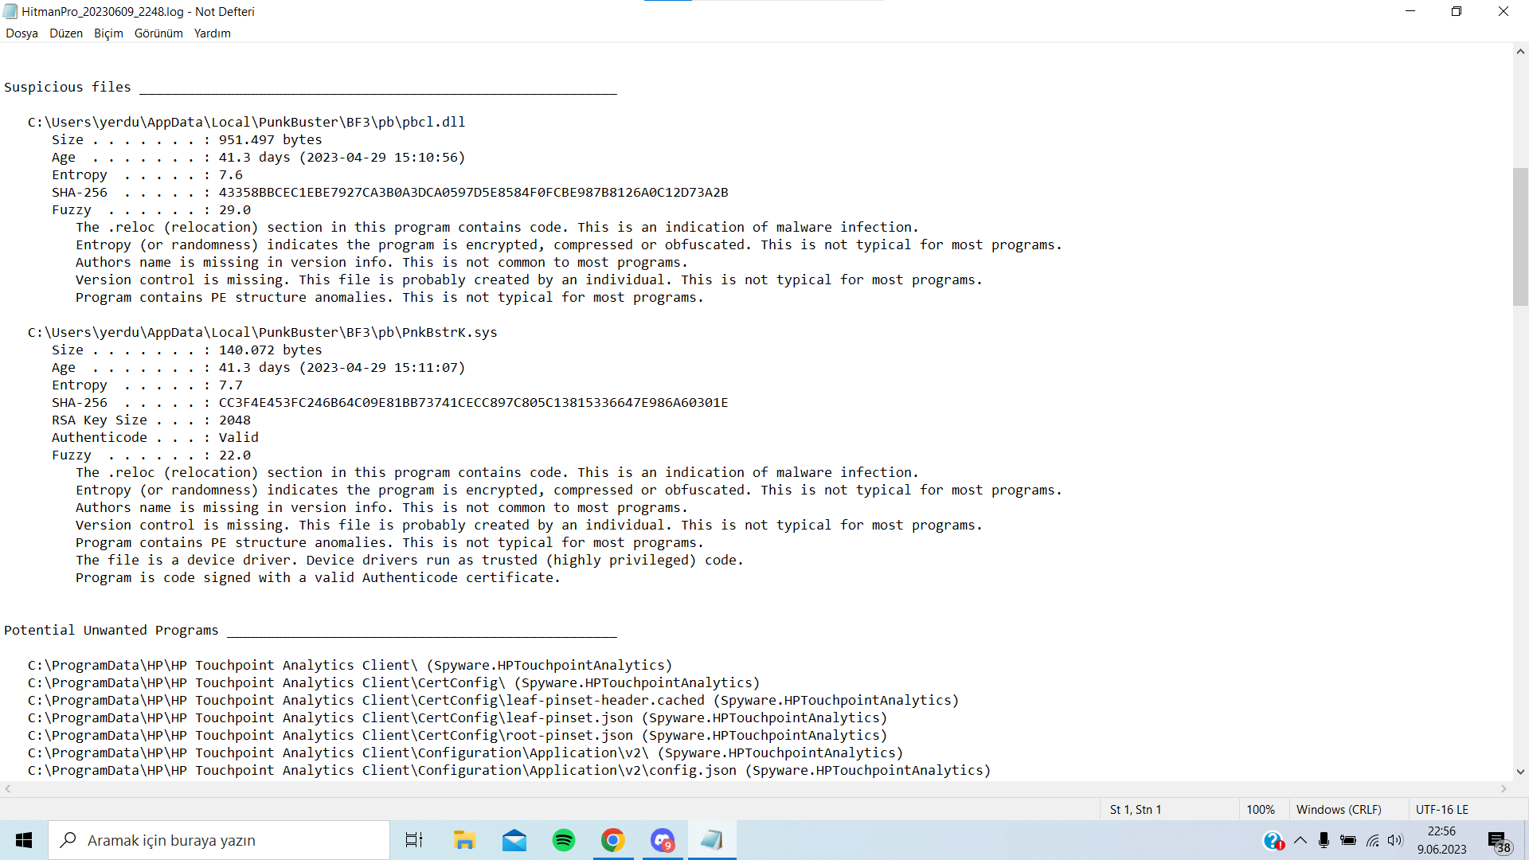This screenshot has width=1529, height=860.
Task: Open the volume control tray icon
Action: point(1395,840)
